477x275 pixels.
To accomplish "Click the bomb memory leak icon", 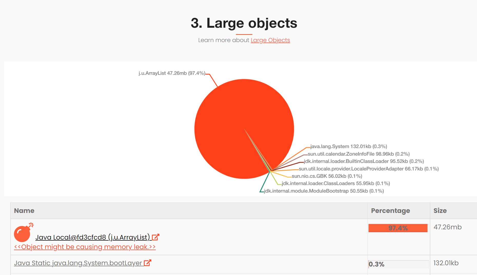I will [x=24, y=232].
